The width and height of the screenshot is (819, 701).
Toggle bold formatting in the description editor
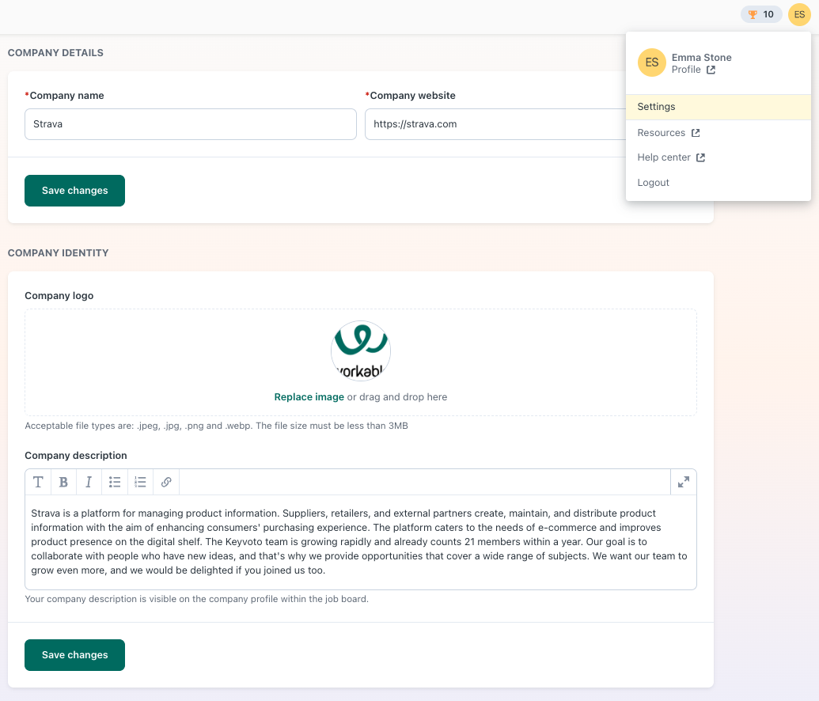[x=63, y=481]
